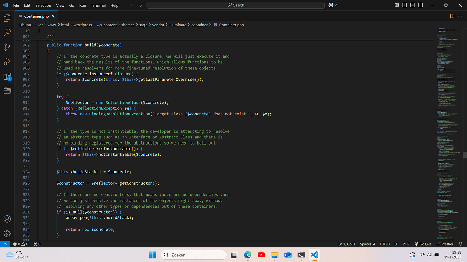Image resolution: width=467 pixels, height=262 pixels.
Task: Open the Search view in the activity bar
Action: coord(7,32)
